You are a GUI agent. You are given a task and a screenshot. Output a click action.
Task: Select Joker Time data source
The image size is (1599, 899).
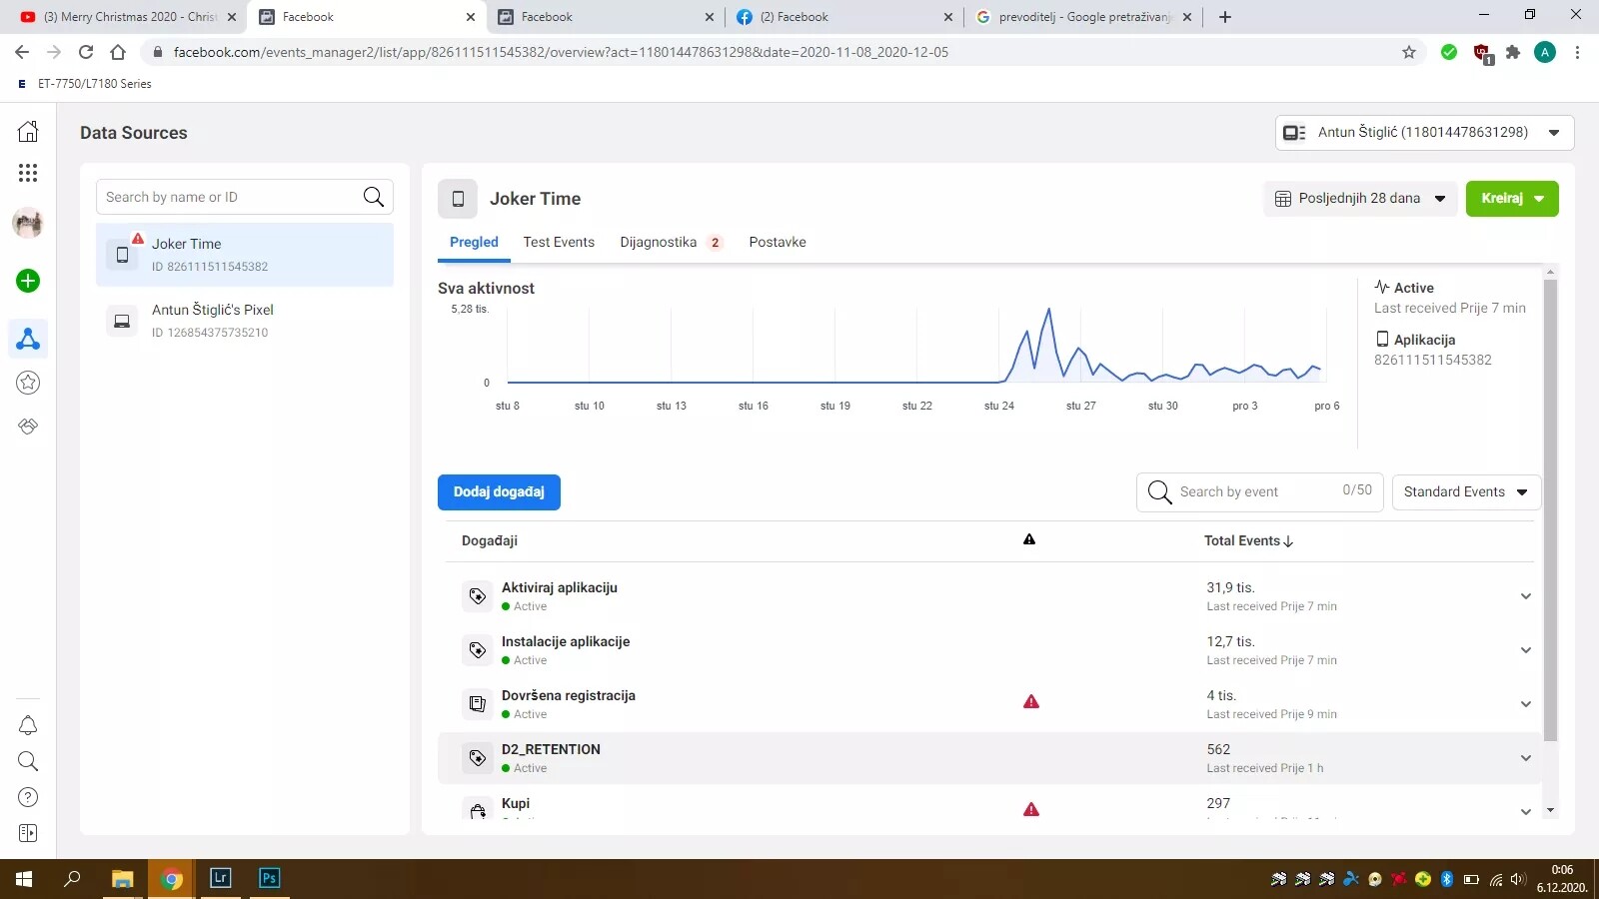point(245,255)
